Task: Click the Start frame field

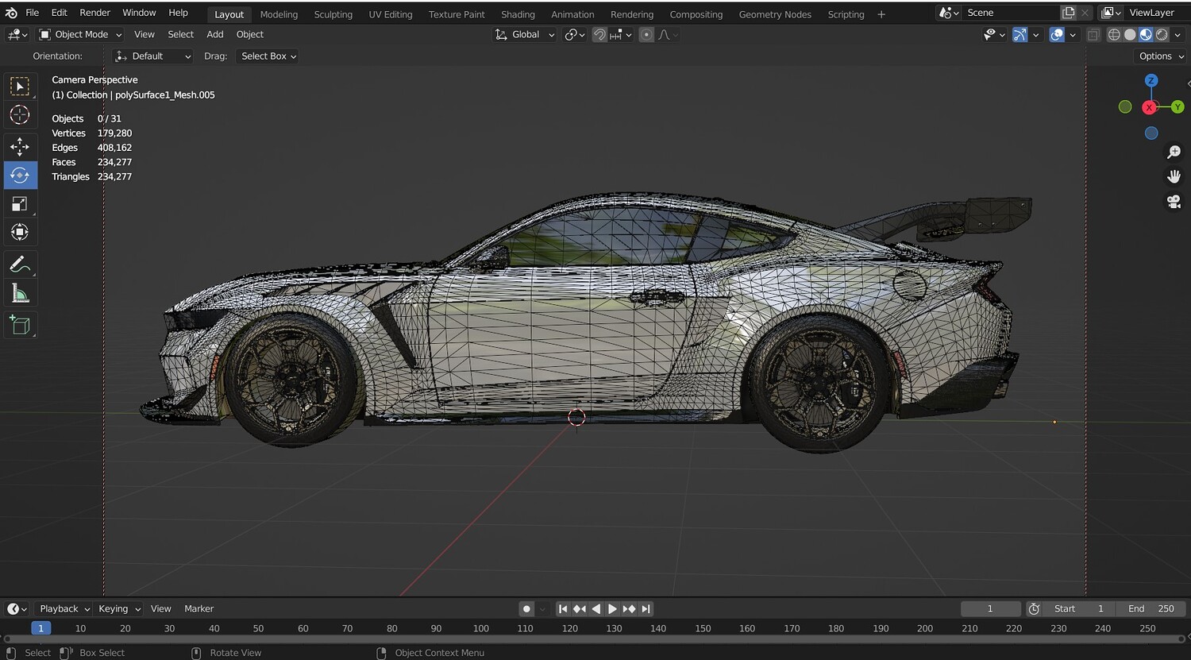Action: tap(1079, 609)
